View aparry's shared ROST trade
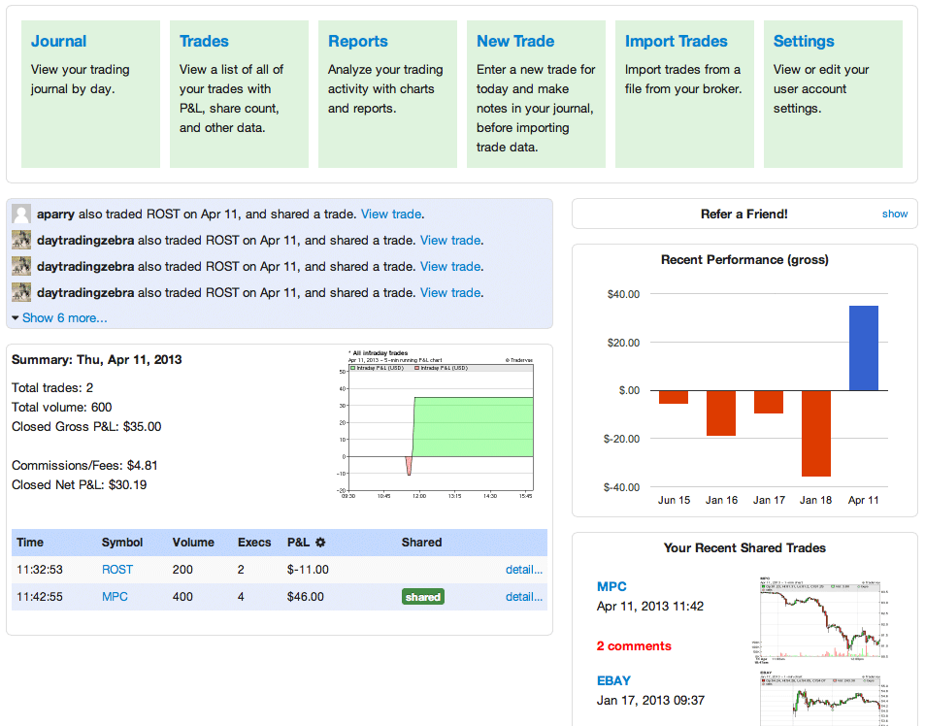This screenshot has height=726, width=925. (x=391, y=214)
